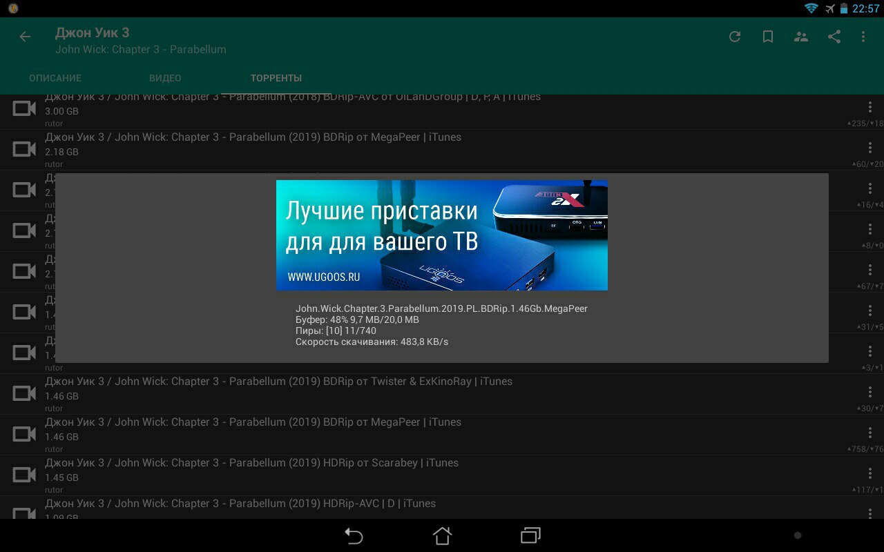Tap the Android back navigation button
The height and width of the screenshot is (552, 884).
coord(354,535)
